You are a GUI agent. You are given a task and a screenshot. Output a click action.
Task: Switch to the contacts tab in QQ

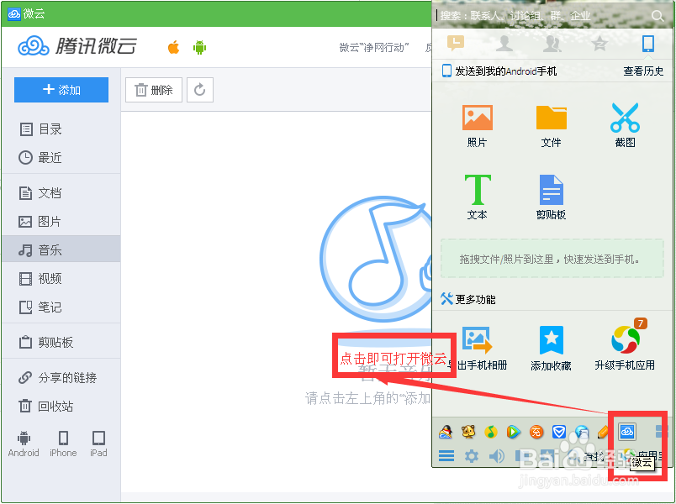coord(504,45)
